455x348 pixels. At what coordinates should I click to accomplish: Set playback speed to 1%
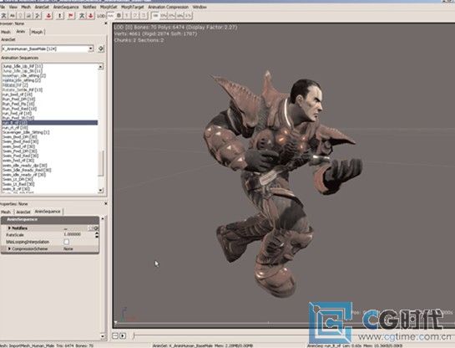click(x=189, y=16)
